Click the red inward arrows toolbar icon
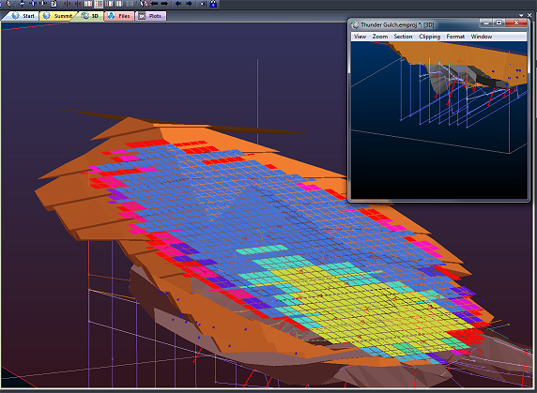This screenshot has width=537, height=393. (78, 4)
